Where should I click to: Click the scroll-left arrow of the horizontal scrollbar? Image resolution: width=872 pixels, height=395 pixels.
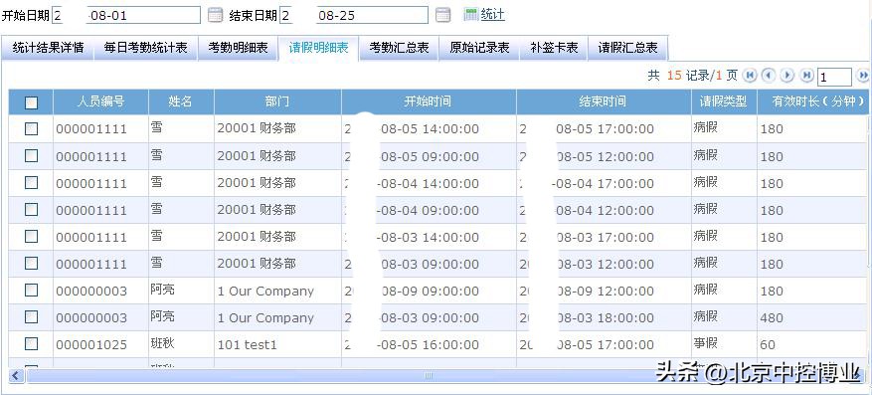[x=16, y=375]
